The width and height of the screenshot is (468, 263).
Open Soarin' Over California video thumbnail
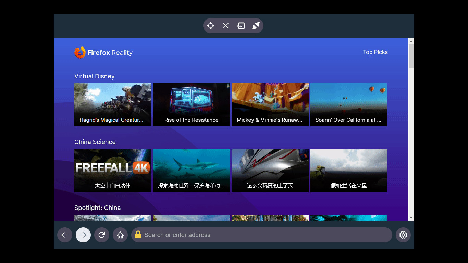click(x=349, y=105)
